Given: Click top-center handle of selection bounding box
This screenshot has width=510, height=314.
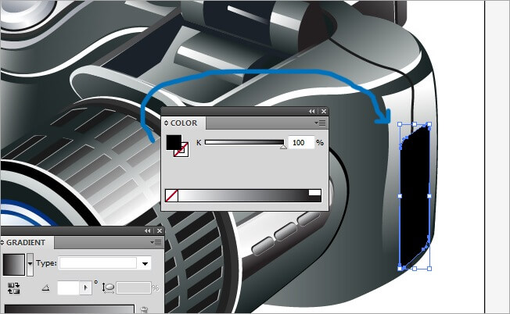Looking at the screenshot, I should point(415,124).
